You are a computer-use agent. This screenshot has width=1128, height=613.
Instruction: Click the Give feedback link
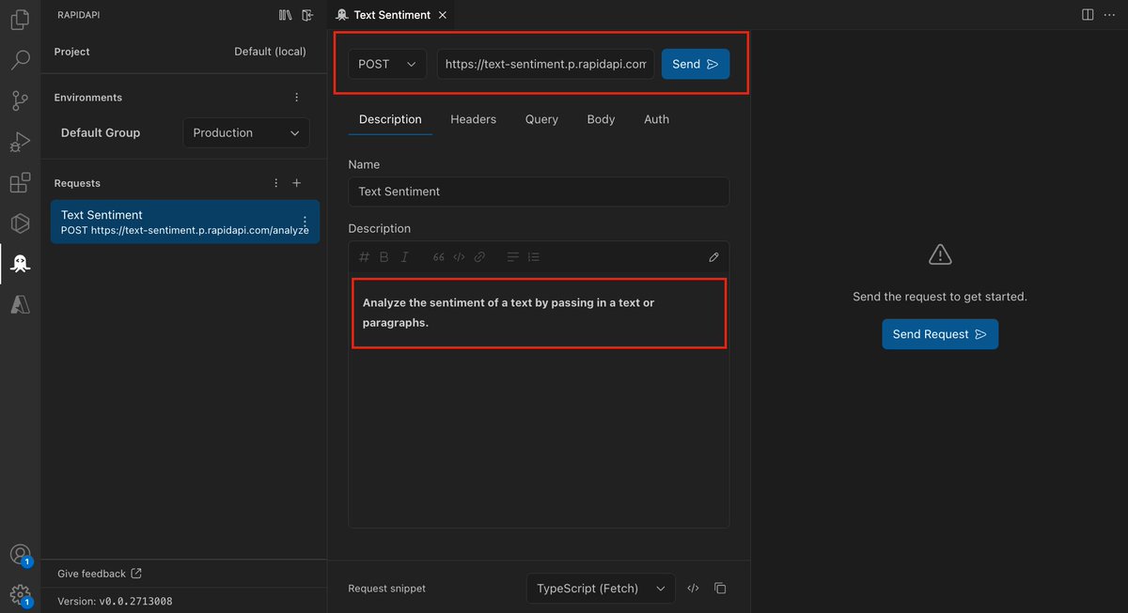point(91,573)
